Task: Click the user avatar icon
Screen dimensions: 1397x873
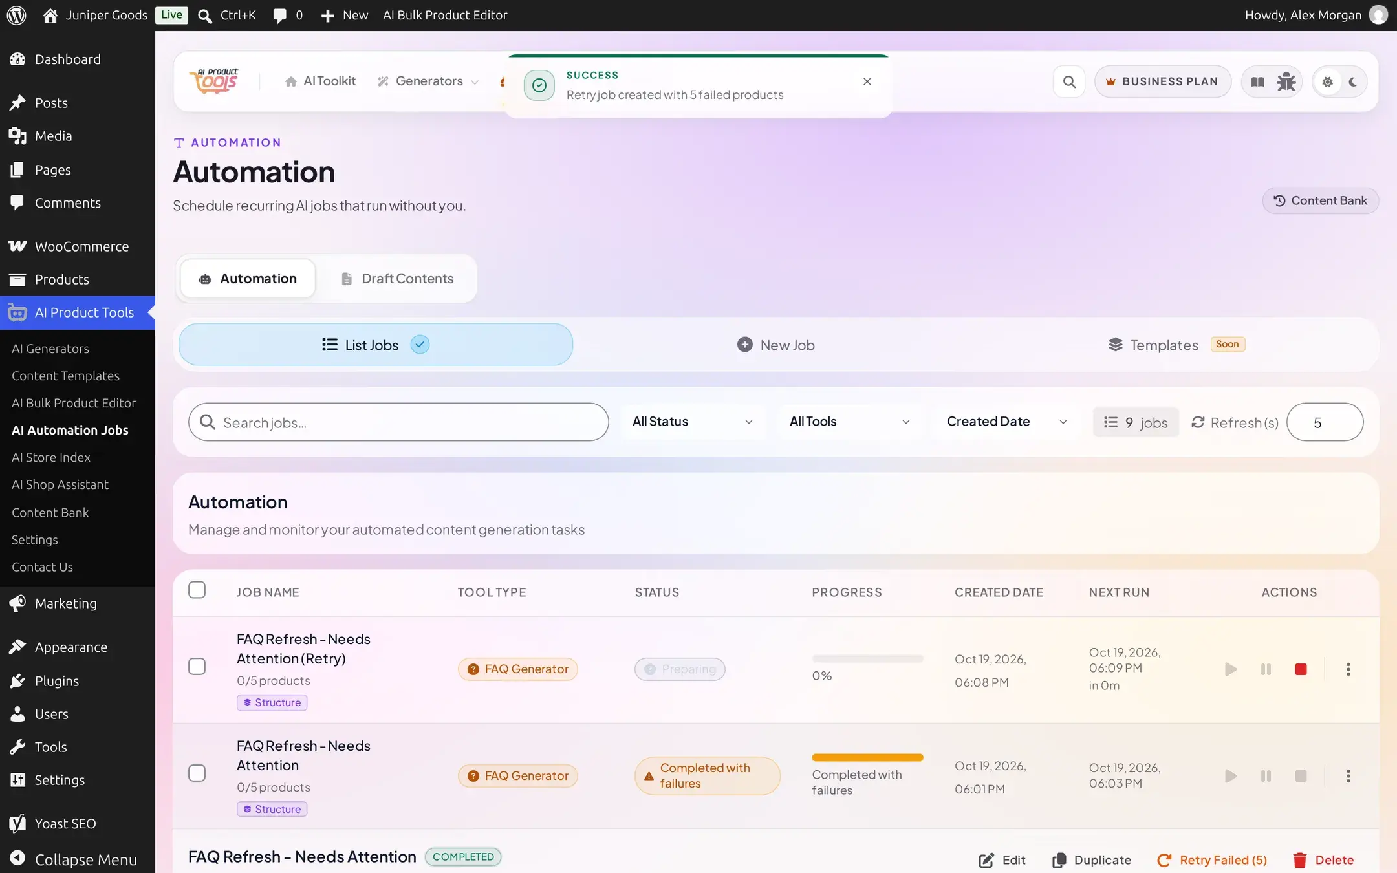Action: click(x=1378, y=15)
